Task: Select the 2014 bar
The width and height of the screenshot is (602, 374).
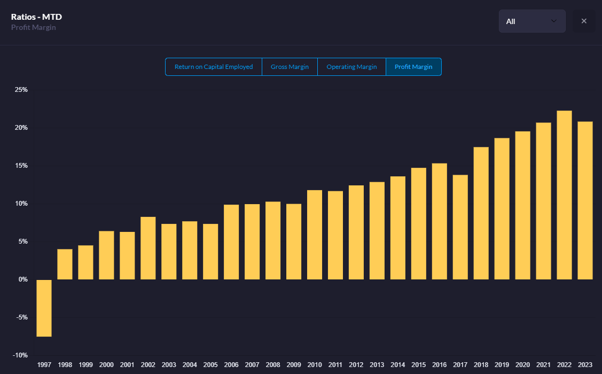Action: (397, 228)
